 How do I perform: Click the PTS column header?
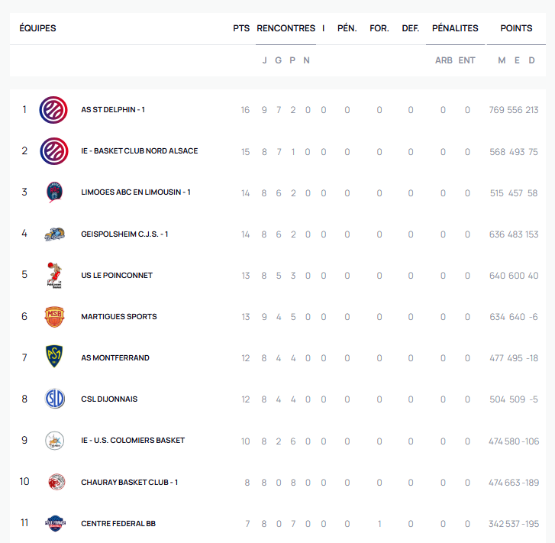click(241, 28)
